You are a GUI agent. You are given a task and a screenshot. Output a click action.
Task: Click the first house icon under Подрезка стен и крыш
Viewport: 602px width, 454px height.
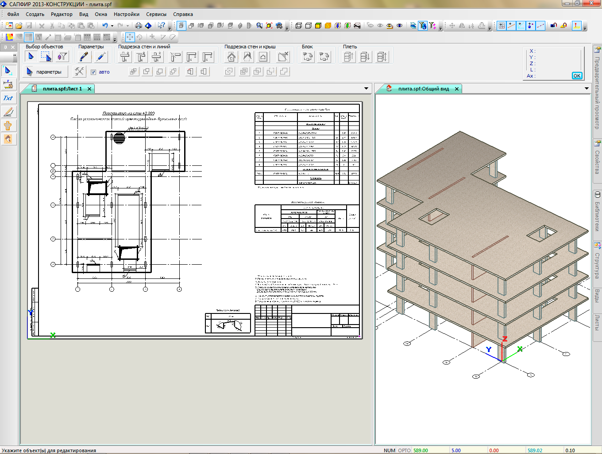click(231, 57)
